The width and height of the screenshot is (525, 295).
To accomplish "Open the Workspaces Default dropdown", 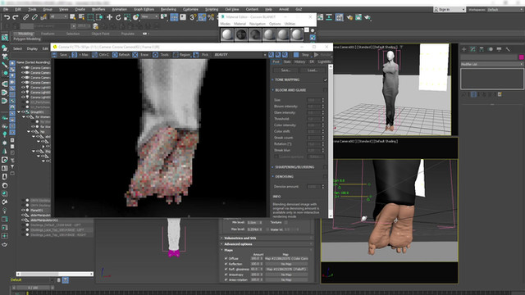I will tap(505, 9).
